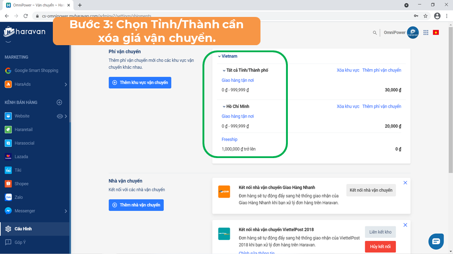The width and height of the screenshot is (453, 254).
Task: Dismiss the ViettelPost 2018 carrier card
Action: [x=405, y=225]
